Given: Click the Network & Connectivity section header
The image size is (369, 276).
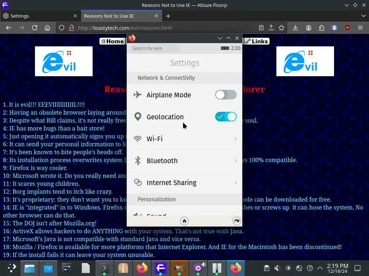Looking at the screenshot, I should click(x=184, y=78).
